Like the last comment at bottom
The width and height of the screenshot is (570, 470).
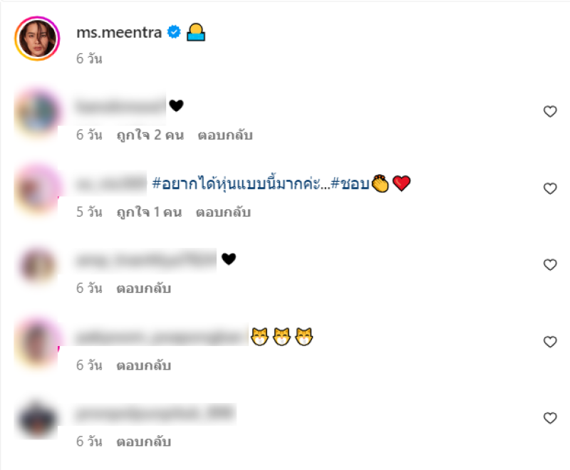point(550,418)
